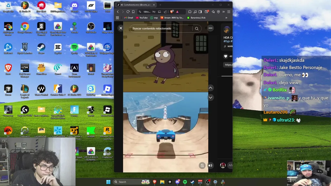Viewport: 331px width, 186px height.
Task: Open File Explorer from the taskbar
Action: click(162, 182)
